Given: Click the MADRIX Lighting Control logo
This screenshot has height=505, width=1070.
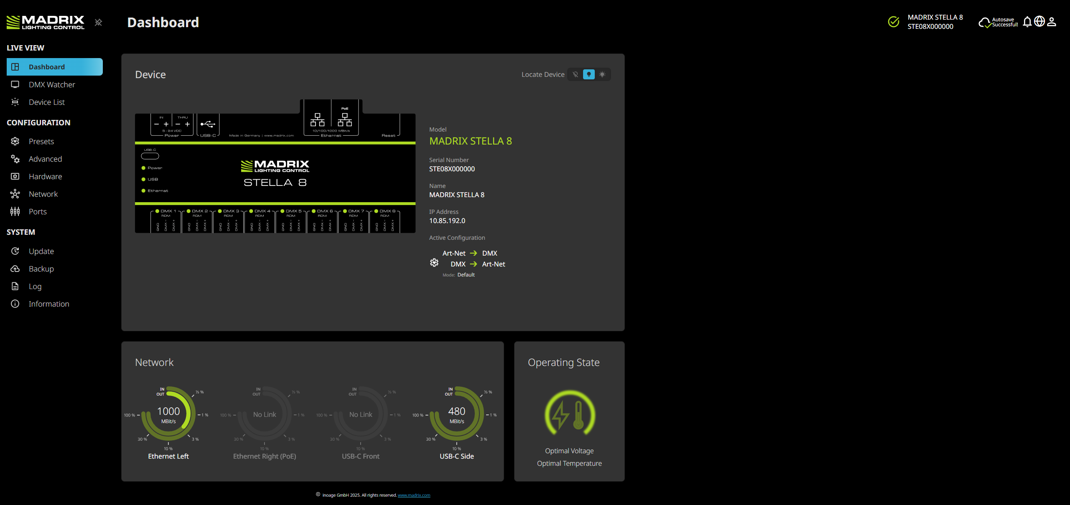Looking at the screenshot, I should 46,23.
